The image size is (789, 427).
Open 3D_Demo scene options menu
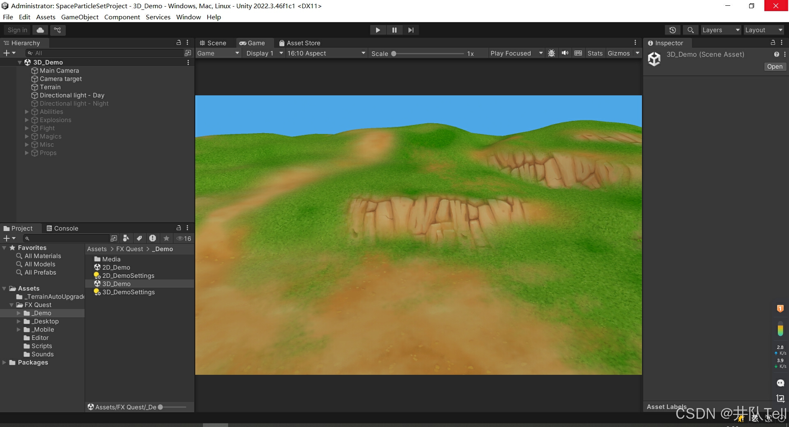(188, 62)
